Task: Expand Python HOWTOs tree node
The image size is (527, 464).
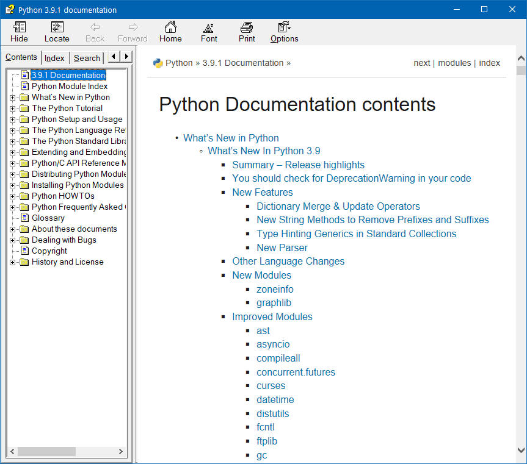Action: pyautogui.click(x=12, y=196)
